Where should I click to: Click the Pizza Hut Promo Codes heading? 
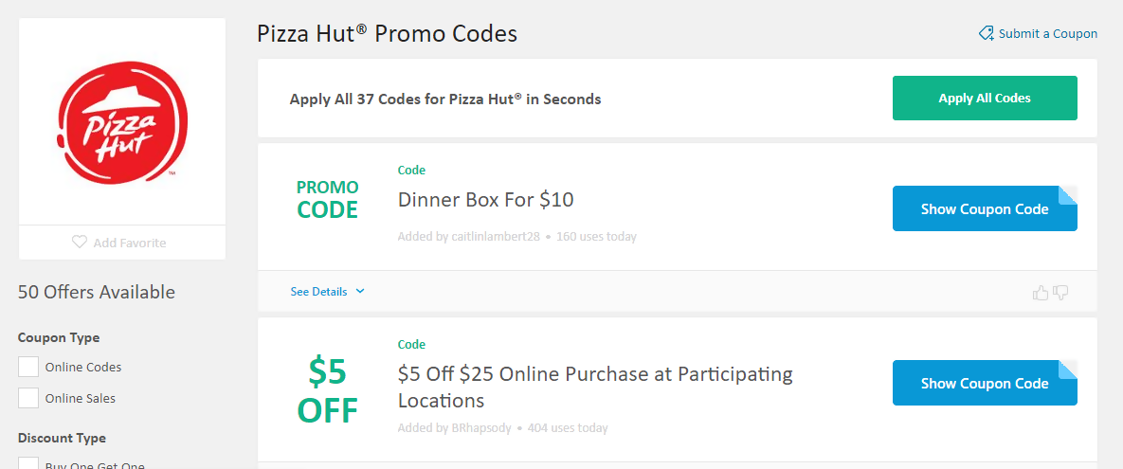387,34
